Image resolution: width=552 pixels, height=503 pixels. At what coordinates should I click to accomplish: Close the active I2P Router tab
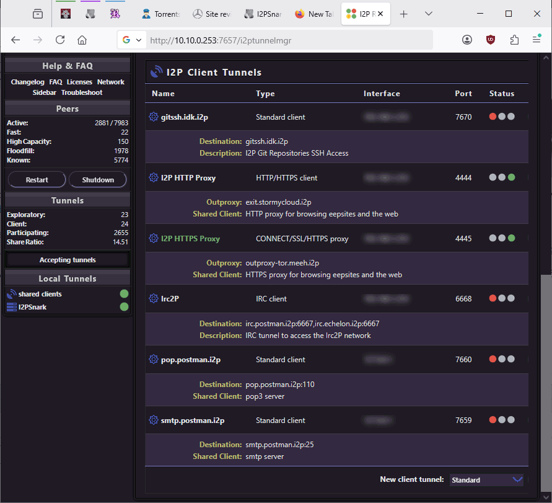point(380,14)
